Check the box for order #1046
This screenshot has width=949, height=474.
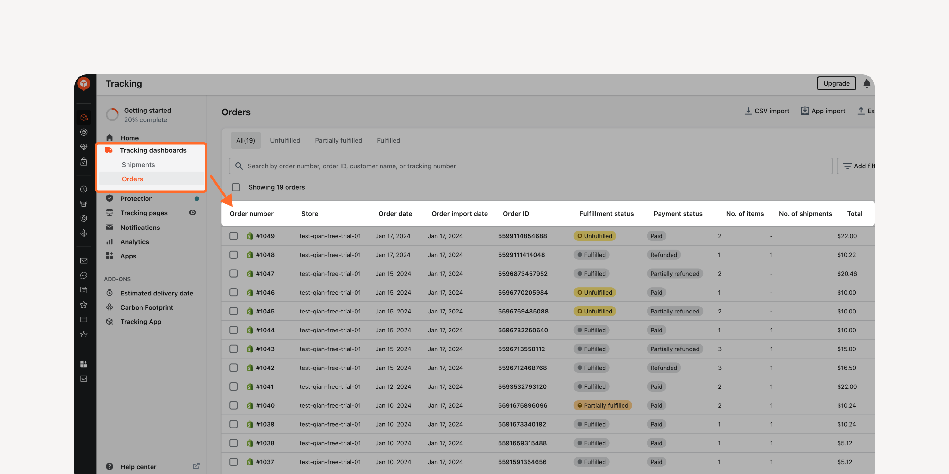pyautogui.click(x=233, y=292)
